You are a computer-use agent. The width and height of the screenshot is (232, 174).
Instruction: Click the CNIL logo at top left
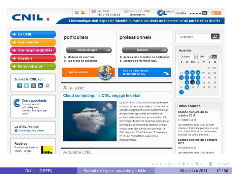(31, 18)
